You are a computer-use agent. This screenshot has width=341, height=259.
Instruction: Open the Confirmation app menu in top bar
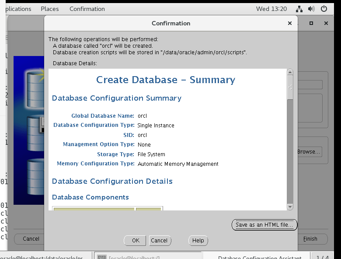pyautogui.click(x=87, y=9)
